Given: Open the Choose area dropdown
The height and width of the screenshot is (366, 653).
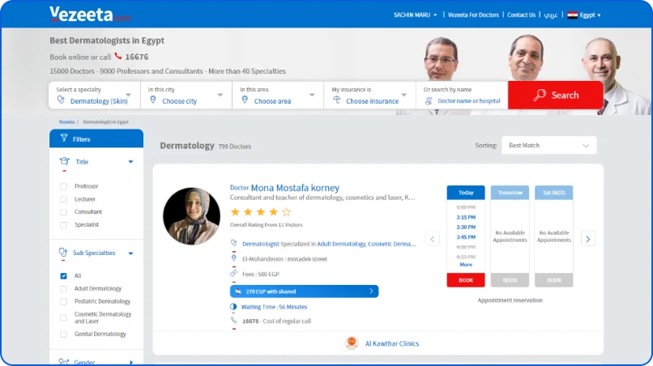Looking at the screenshot, I should click(278, 96).
